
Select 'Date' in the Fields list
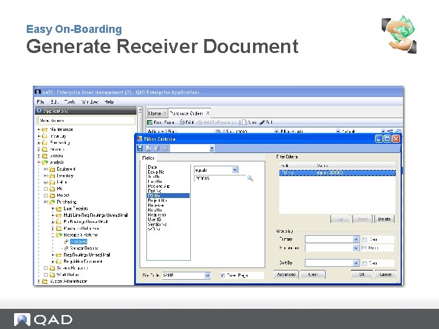pyautogui.click(x=152, y=167)
